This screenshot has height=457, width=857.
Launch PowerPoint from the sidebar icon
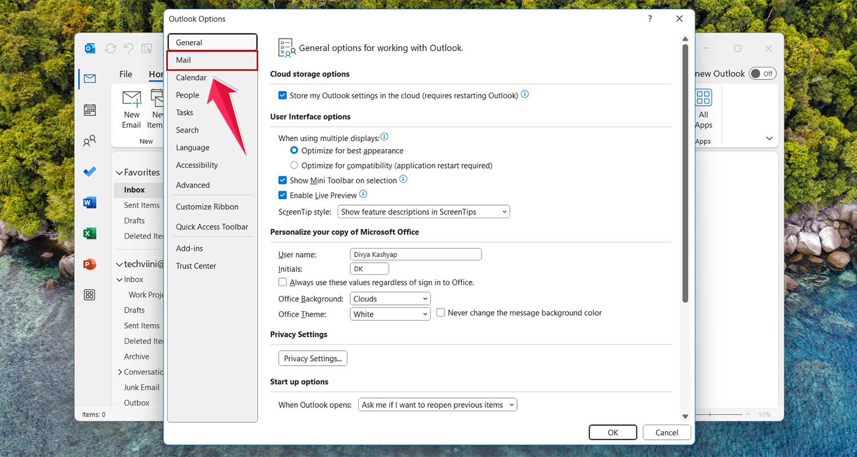click(90, 264)
